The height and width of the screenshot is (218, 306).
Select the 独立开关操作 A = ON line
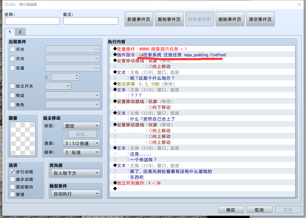coord(202,183)
